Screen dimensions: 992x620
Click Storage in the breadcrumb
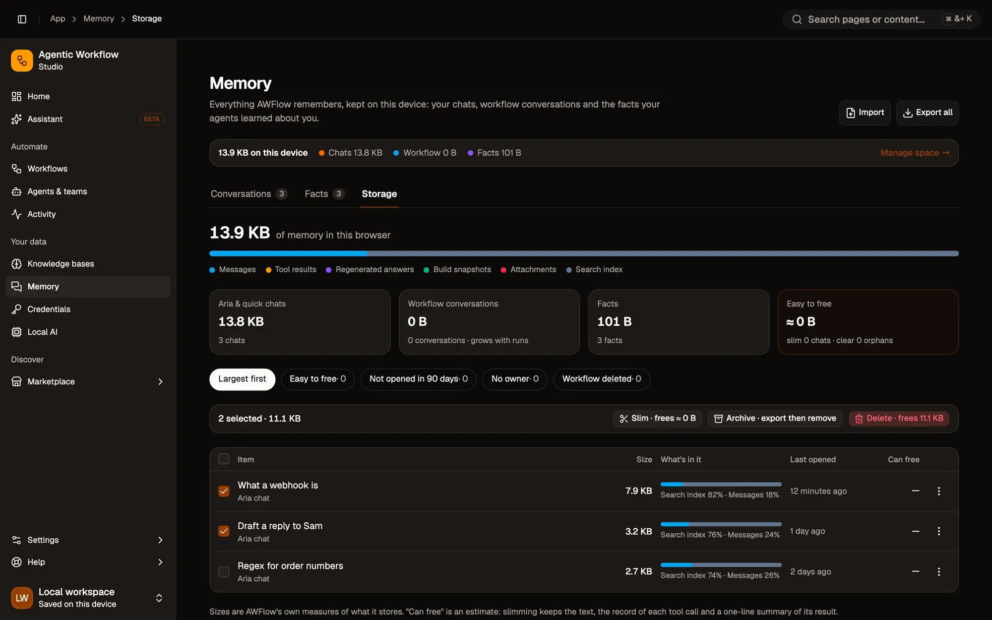[x=147, y=19]
